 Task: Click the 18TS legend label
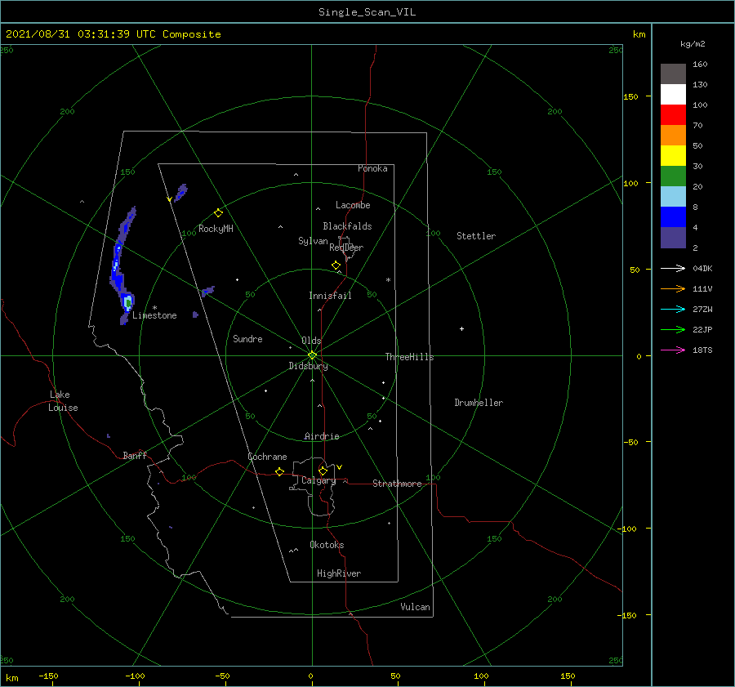tap(702, 350)
